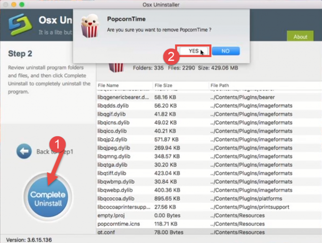
Task: Click the Osx Uninstaller logo icon
Action: click(x=20, y=25)
